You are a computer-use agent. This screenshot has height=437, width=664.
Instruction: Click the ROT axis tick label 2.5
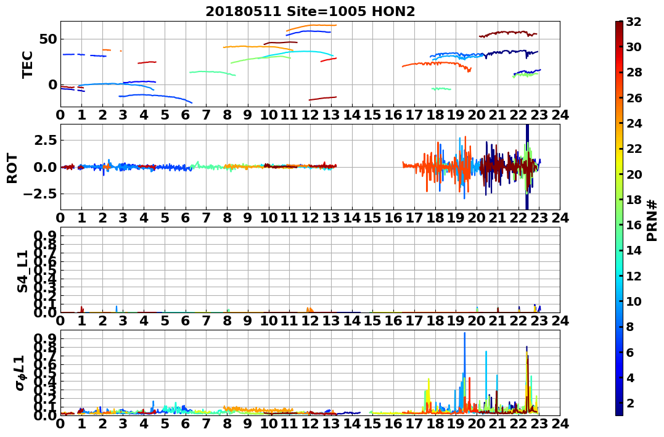pyautogui.click(x=46, y=140)
